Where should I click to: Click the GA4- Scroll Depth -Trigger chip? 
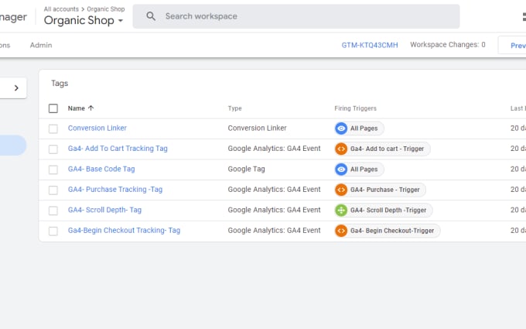pos(384,210)
